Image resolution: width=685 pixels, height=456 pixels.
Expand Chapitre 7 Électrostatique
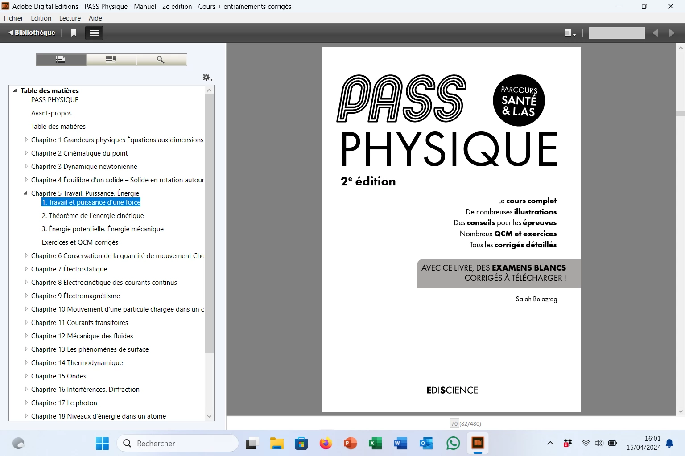click(x=26, y=269)
